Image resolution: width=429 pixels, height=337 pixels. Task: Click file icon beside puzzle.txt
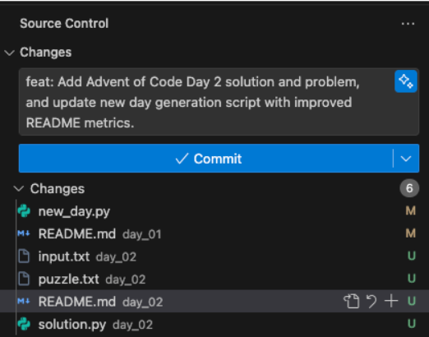click(x=24, y=279)
